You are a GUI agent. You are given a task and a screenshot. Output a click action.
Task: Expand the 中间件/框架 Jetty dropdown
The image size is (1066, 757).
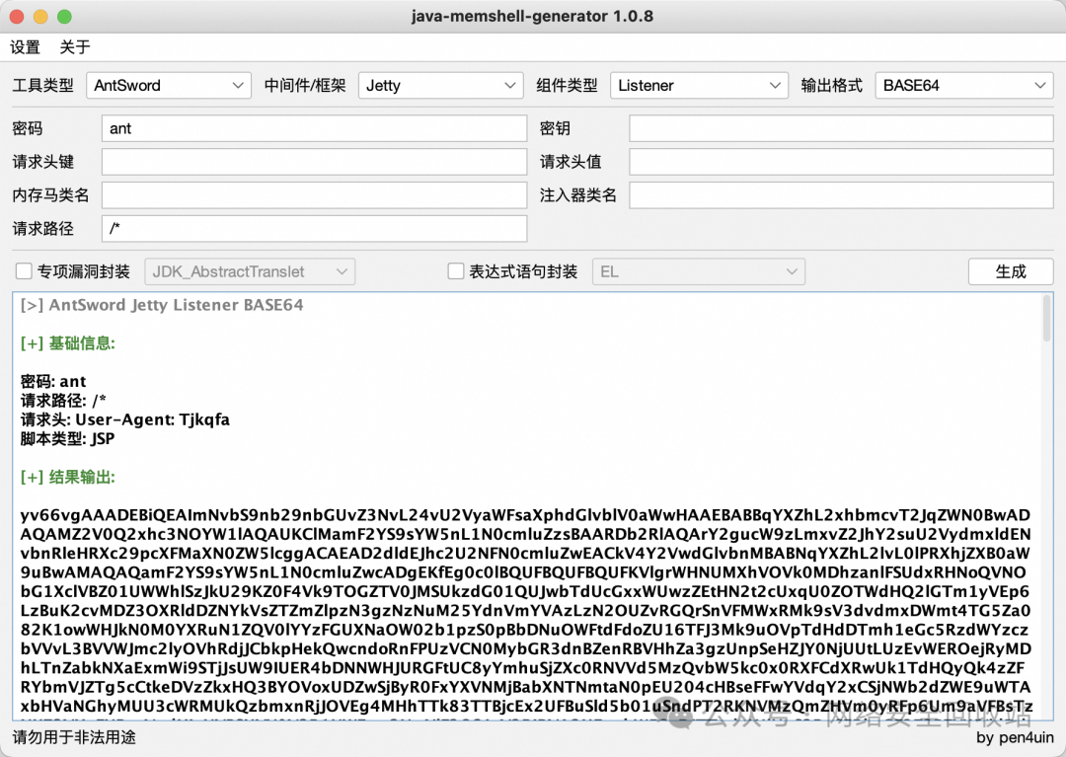[x=440, y=86]
